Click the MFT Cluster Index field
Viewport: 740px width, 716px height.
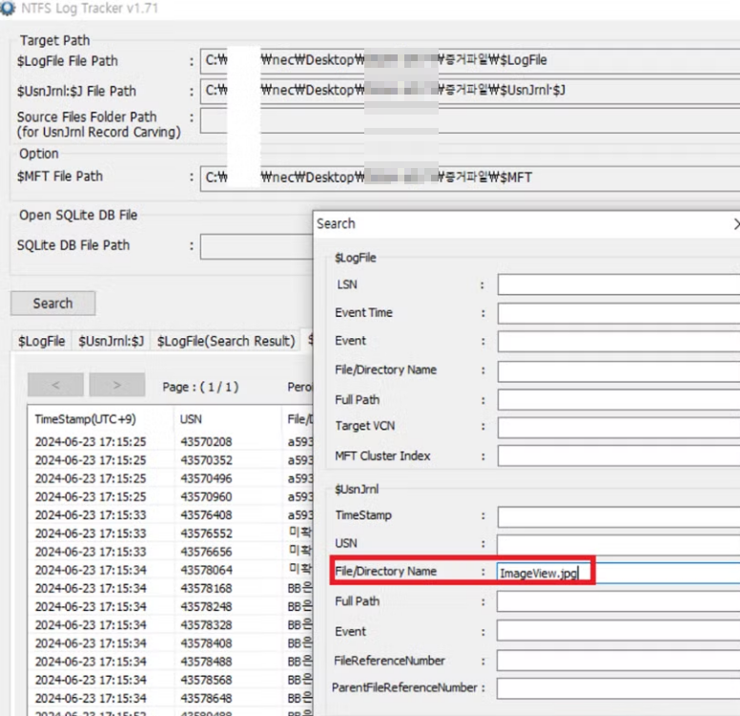pos(619,456)
